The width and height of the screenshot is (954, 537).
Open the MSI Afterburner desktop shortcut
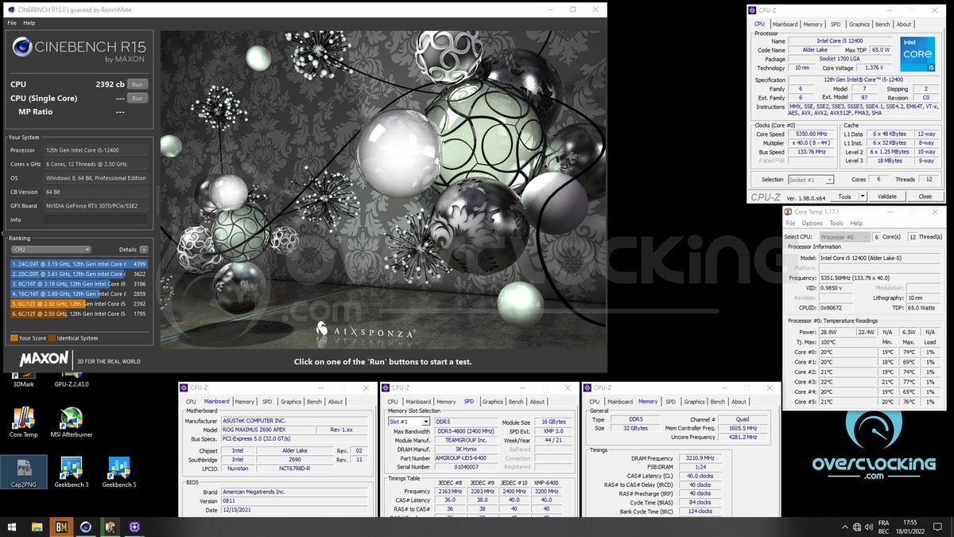tap(72, 422)
